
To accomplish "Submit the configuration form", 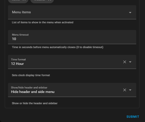I will pos(133,117).
